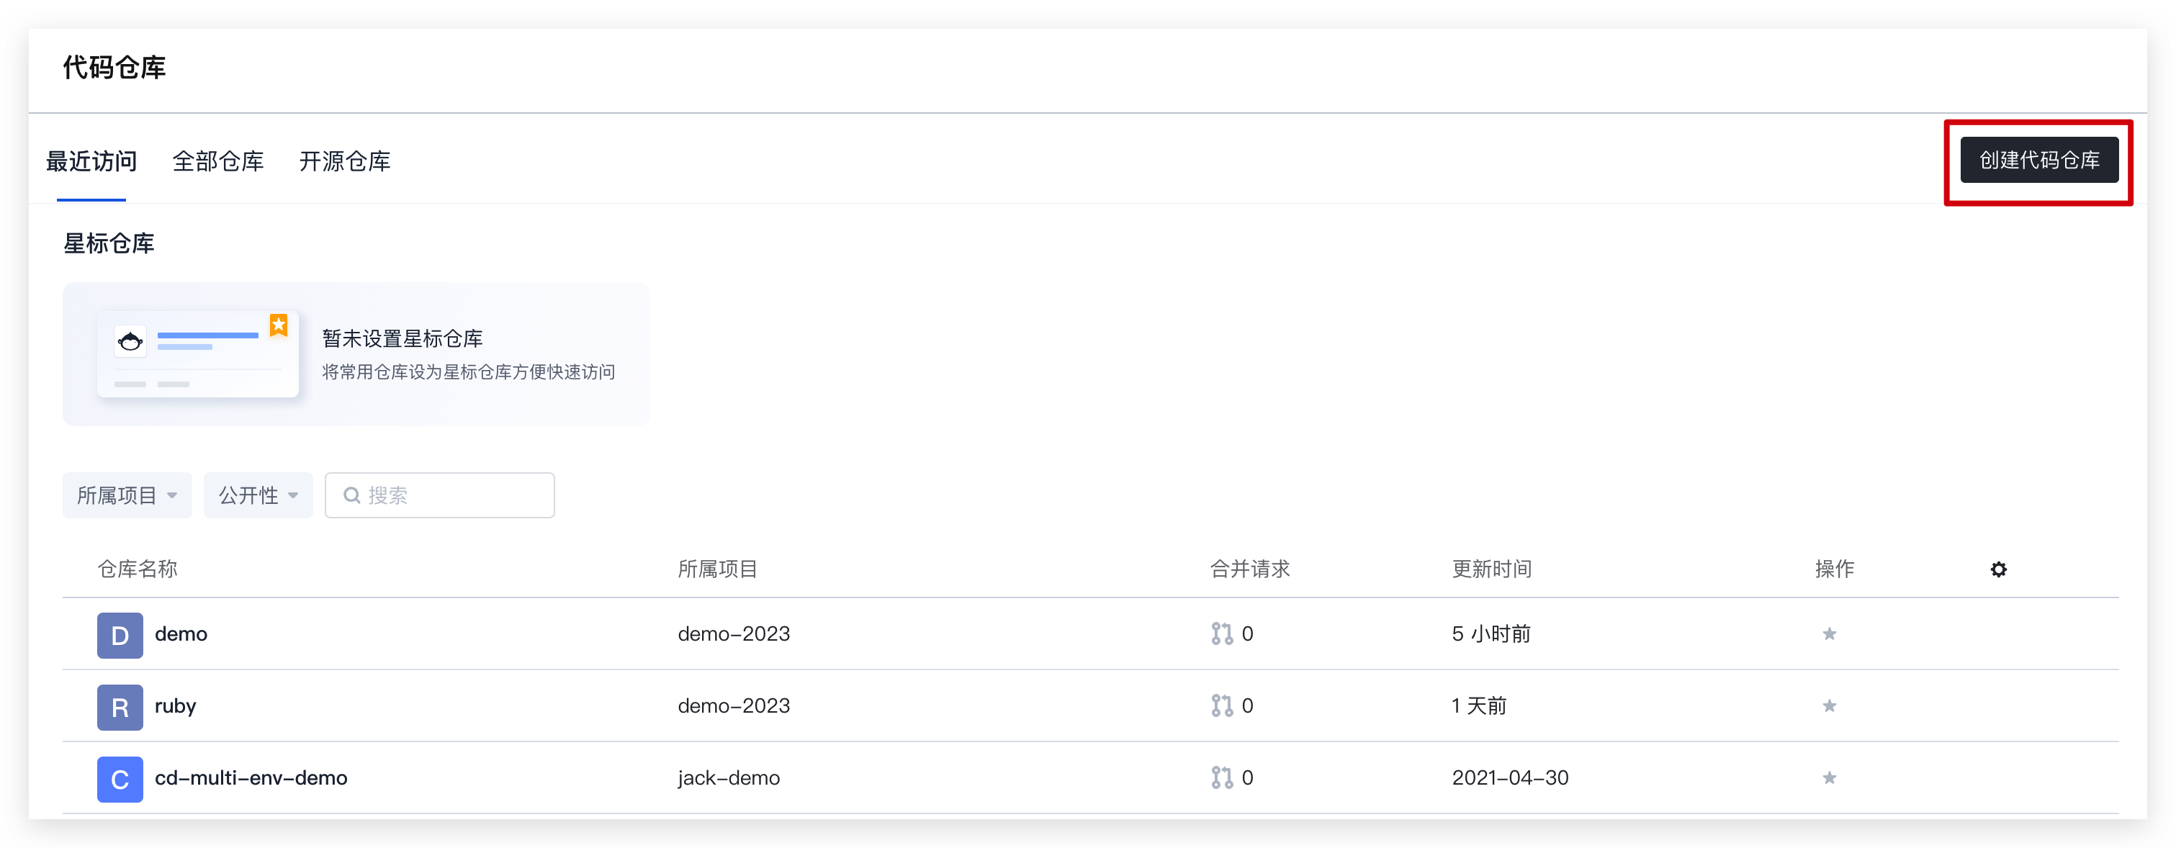Select the 开源仓库 tab
The image size is (2176, 848).
point(345,161)
